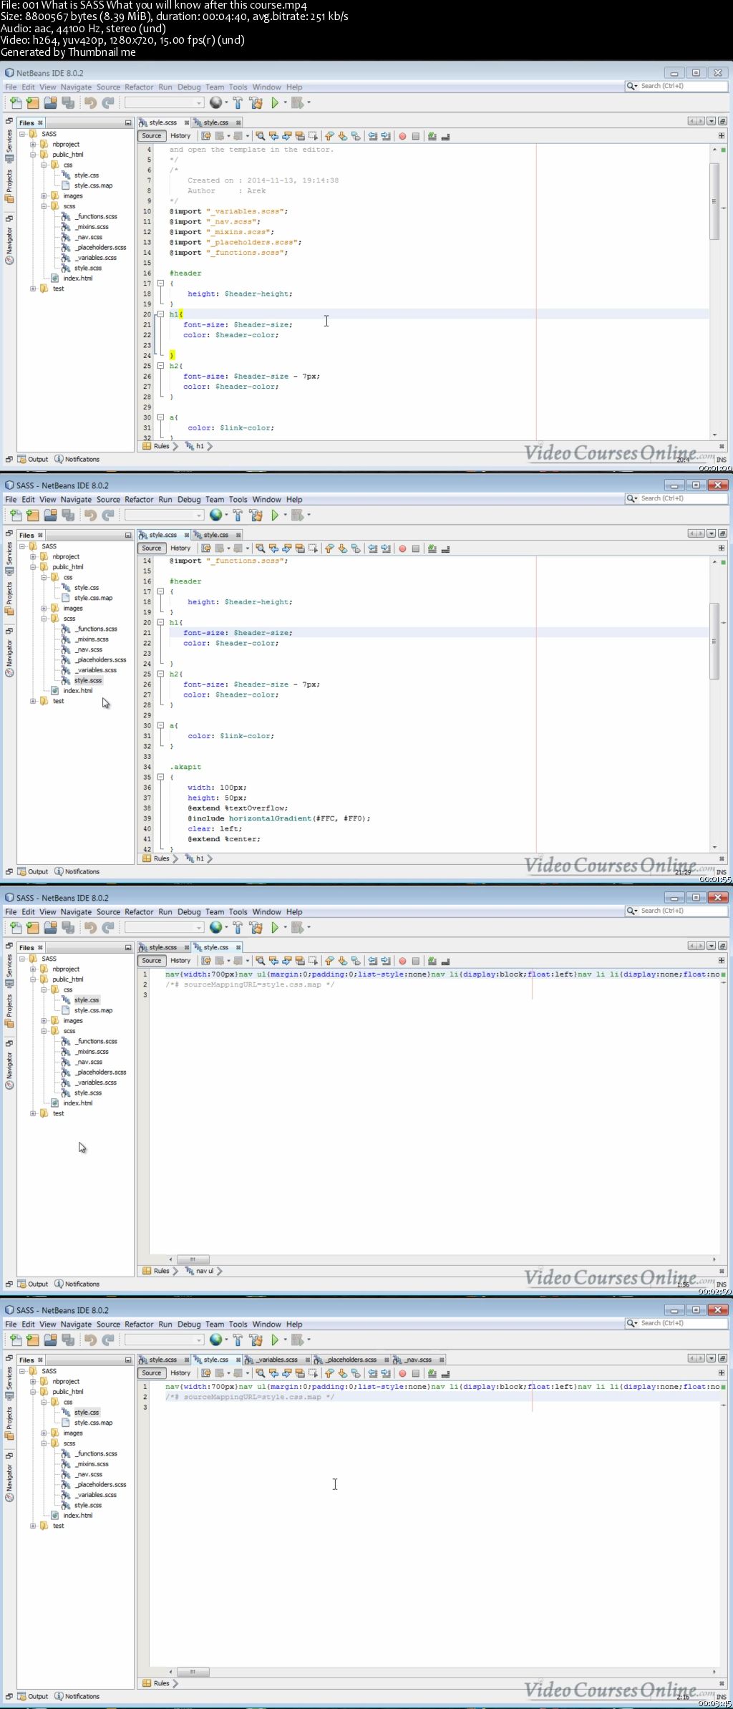This screenshot has height=1709, width=733.
Task: Click vertical scrollbar thumb in first frame editor
Action: pyautogui.click(x=714, y=201)
